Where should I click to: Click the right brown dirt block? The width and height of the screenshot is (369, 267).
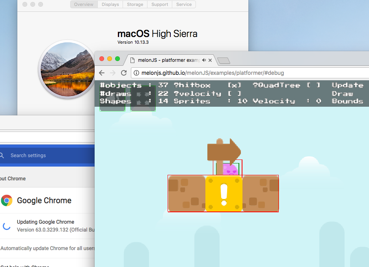(x=261, y=193)
